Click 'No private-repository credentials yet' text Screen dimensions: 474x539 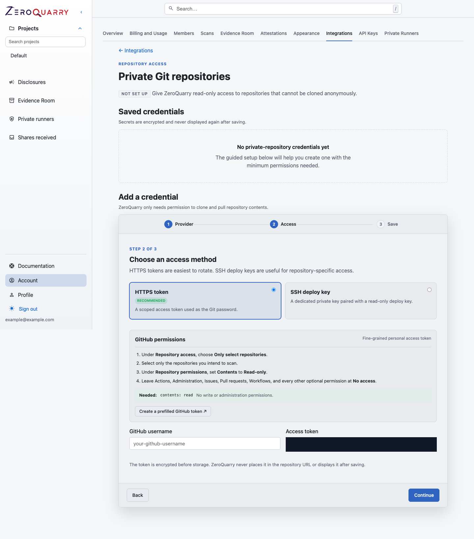point(283,147)
